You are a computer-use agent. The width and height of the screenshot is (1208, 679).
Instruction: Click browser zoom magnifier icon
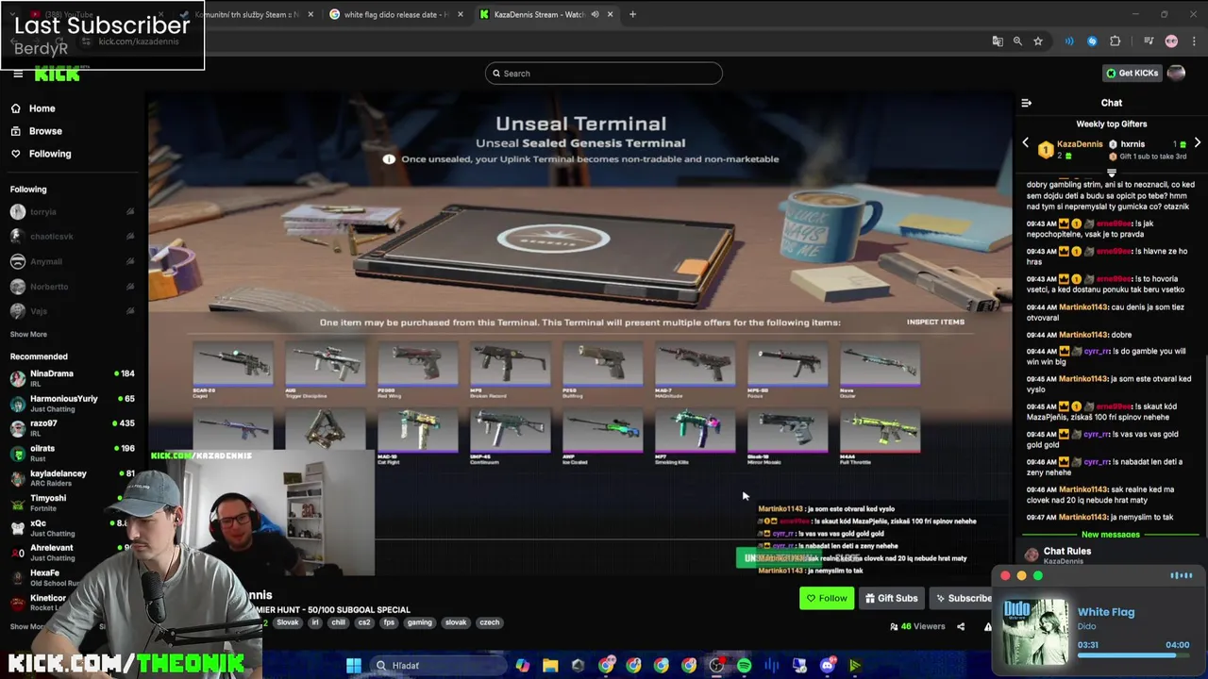point(1017,41)
